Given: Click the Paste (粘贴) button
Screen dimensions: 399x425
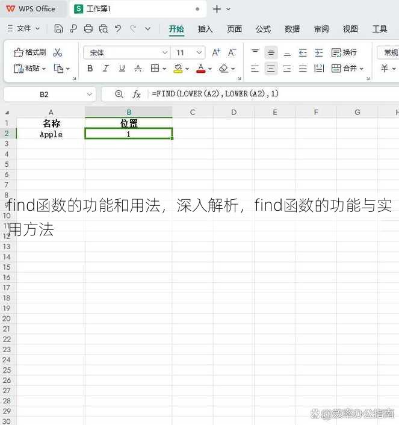Looking at the screenshot, I should click(x=26, y=68).
